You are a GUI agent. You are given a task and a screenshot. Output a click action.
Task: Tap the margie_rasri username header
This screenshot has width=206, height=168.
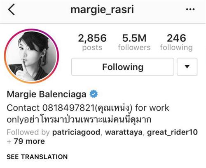[102, 9]
